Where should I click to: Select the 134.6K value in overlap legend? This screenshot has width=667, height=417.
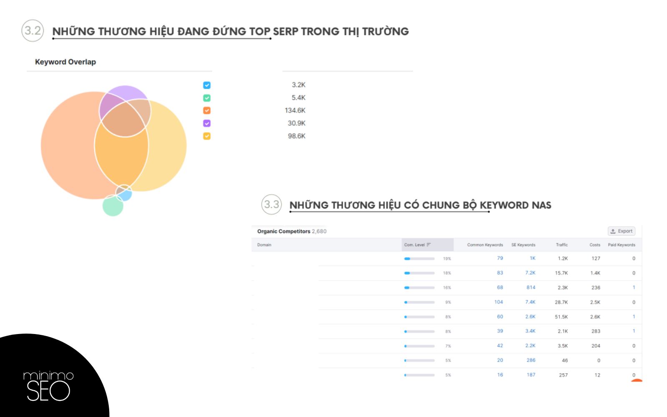pos(295,111)
